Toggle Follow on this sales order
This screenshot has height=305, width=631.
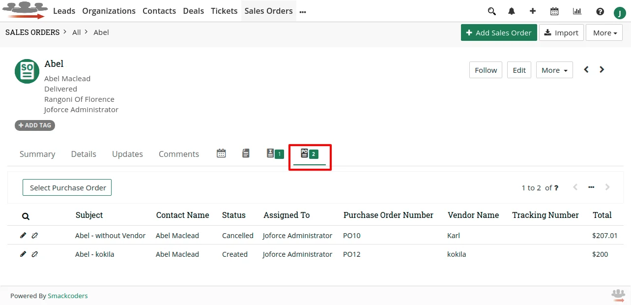(485, 70)
